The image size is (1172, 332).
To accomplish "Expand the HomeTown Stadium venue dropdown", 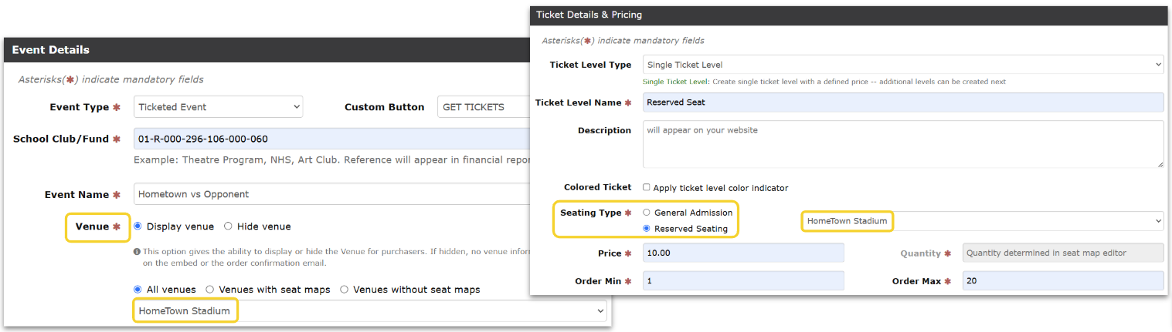I will pyautogui.click(x=369, y=311).
